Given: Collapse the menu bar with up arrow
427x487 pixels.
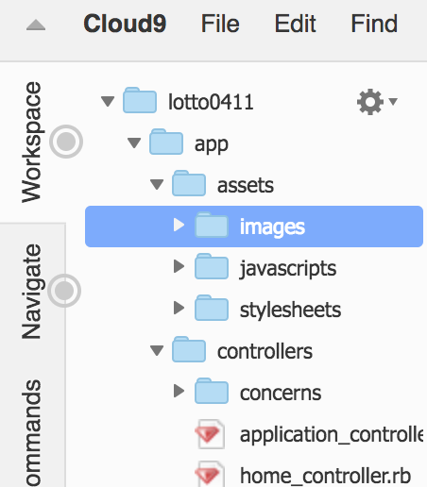Looking at the screenshot, I should (x=36, y=25).
